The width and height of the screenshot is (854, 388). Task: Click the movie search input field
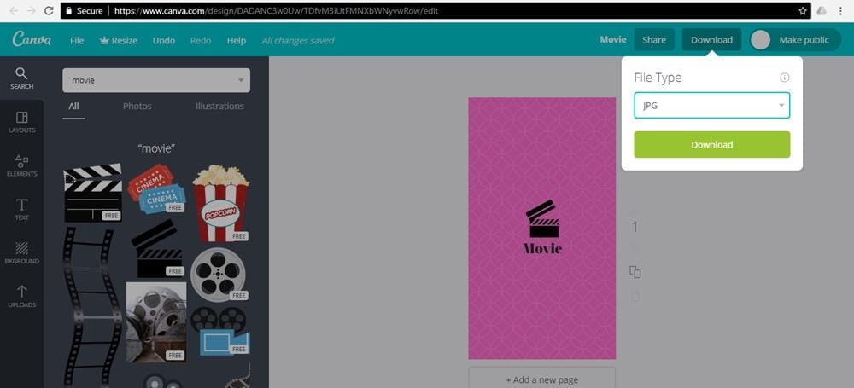[x=155, y=80]
